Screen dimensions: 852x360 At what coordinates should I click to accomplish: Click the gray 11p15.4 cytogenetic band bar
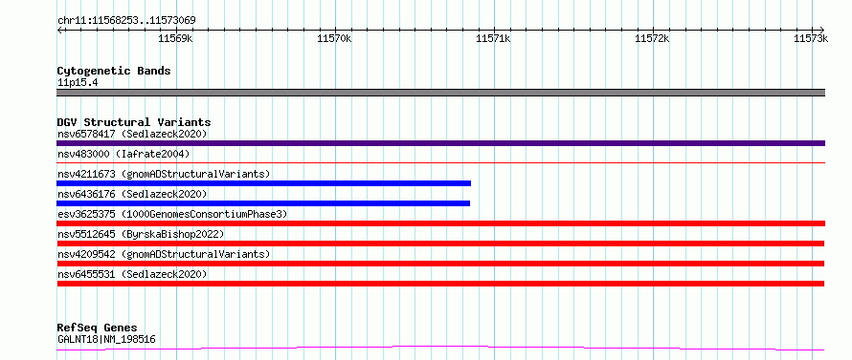pos(440,93)
